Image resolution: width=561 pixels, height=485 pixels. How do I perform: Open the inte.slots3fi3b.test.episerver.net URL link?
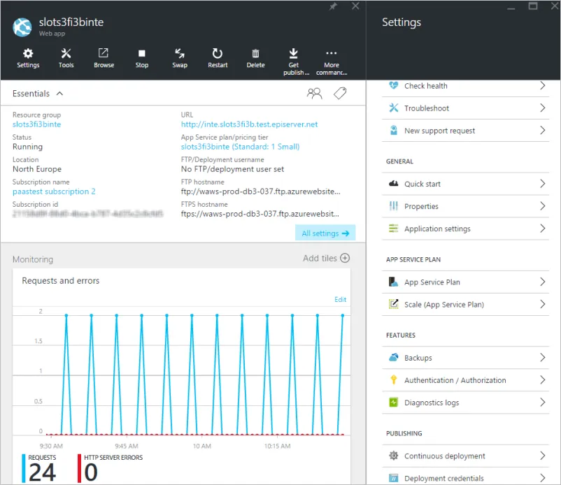(x=249, y=124)
